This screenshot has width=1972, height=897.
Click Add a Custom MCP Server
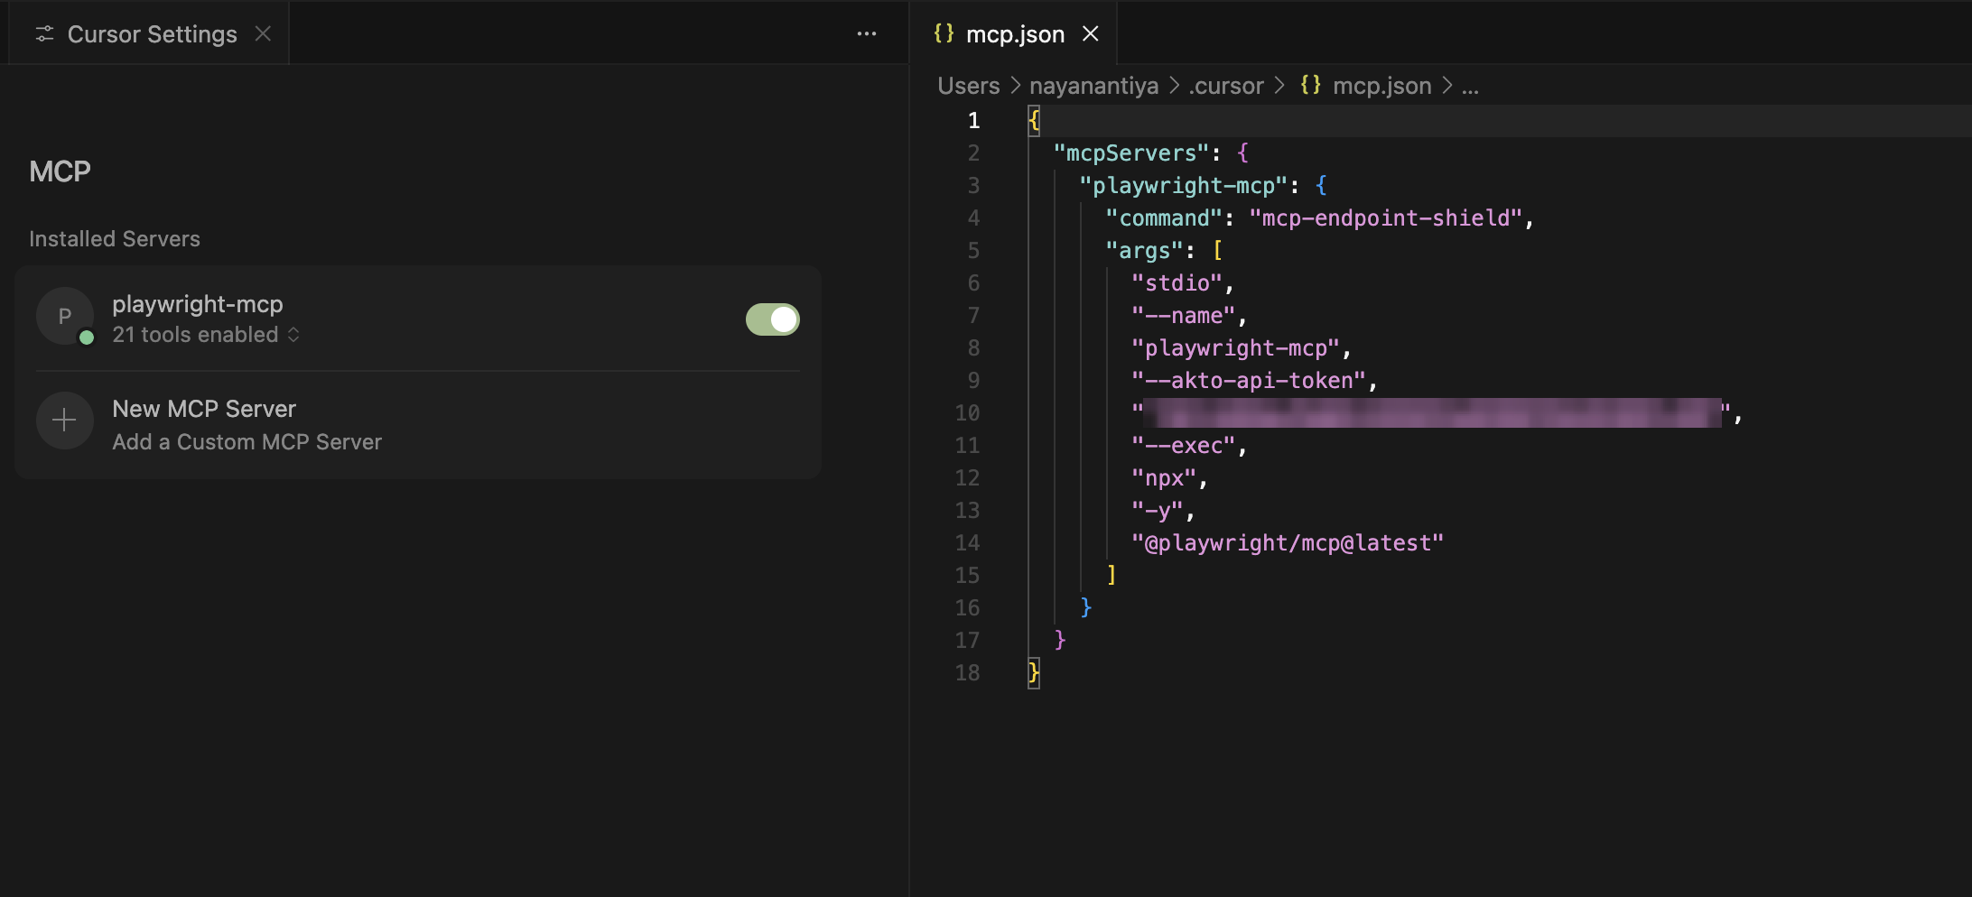[x=246, y=442]
